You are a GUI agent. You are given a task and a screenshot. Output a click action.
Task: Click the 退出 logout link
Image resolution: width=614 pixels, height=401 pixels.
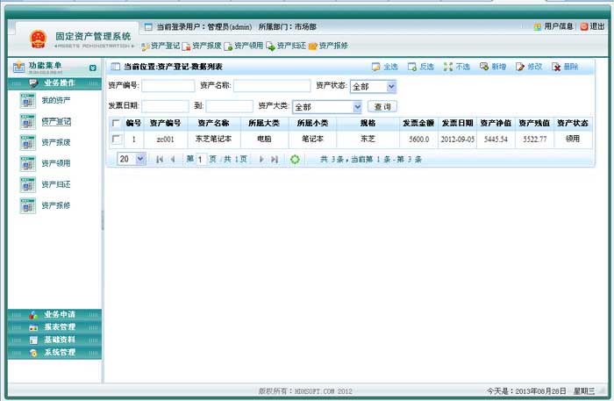click(591, 26)
